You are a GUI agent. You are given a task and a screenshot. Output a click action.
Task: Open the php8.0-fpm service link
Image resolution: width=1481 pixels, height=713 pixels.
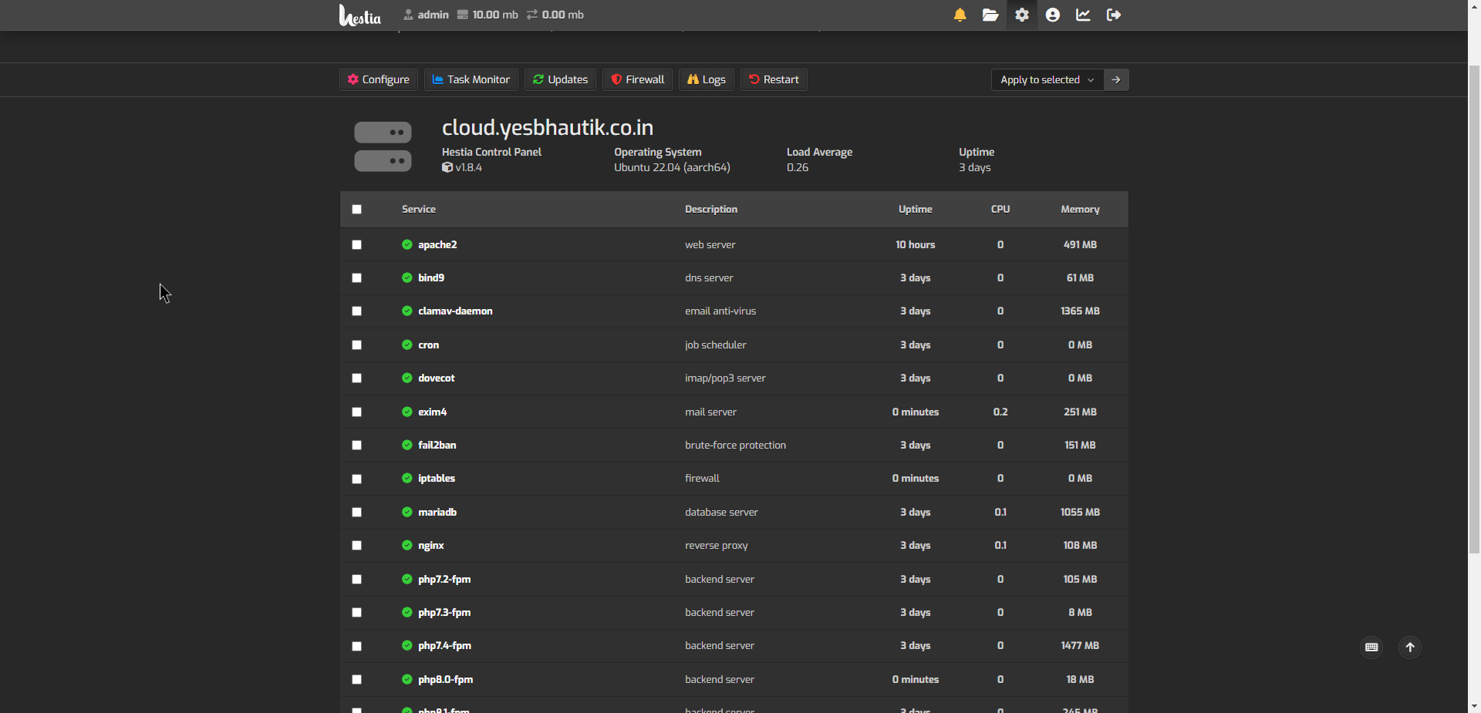tap(446, 679)
